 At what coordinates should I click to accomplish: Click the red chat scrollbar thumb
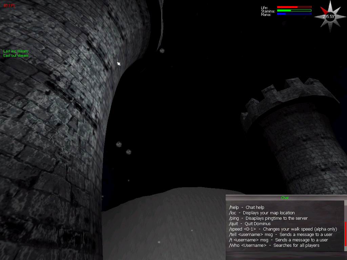pos(345,234)
